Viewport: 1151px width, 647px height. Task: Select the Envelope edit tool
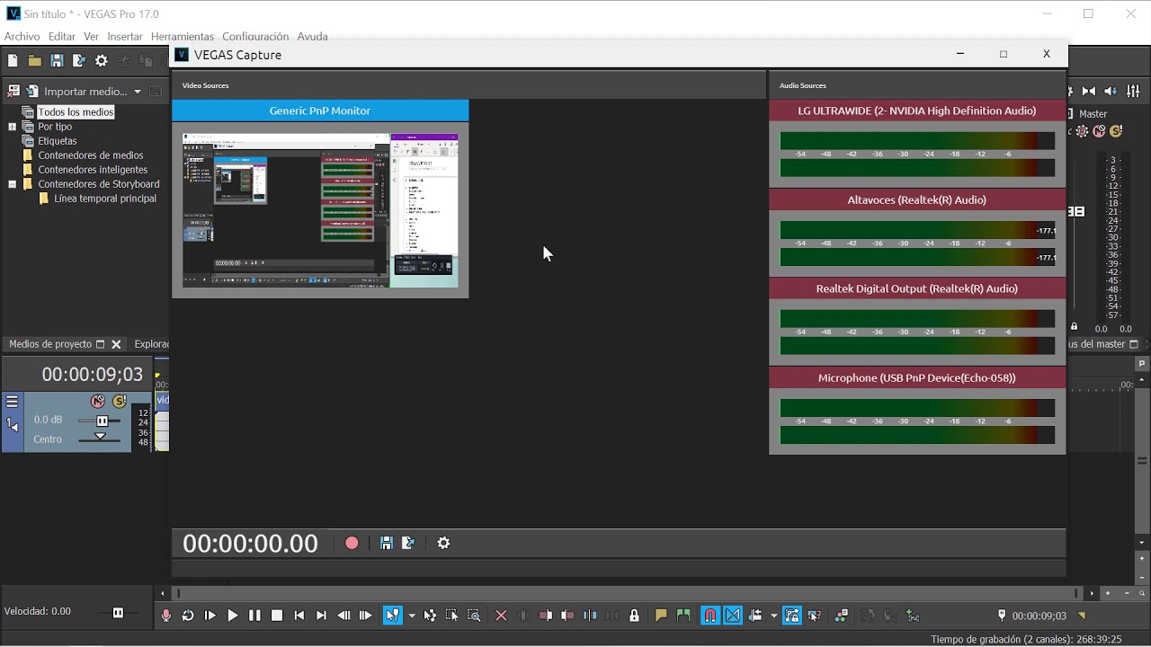(430, 616)
